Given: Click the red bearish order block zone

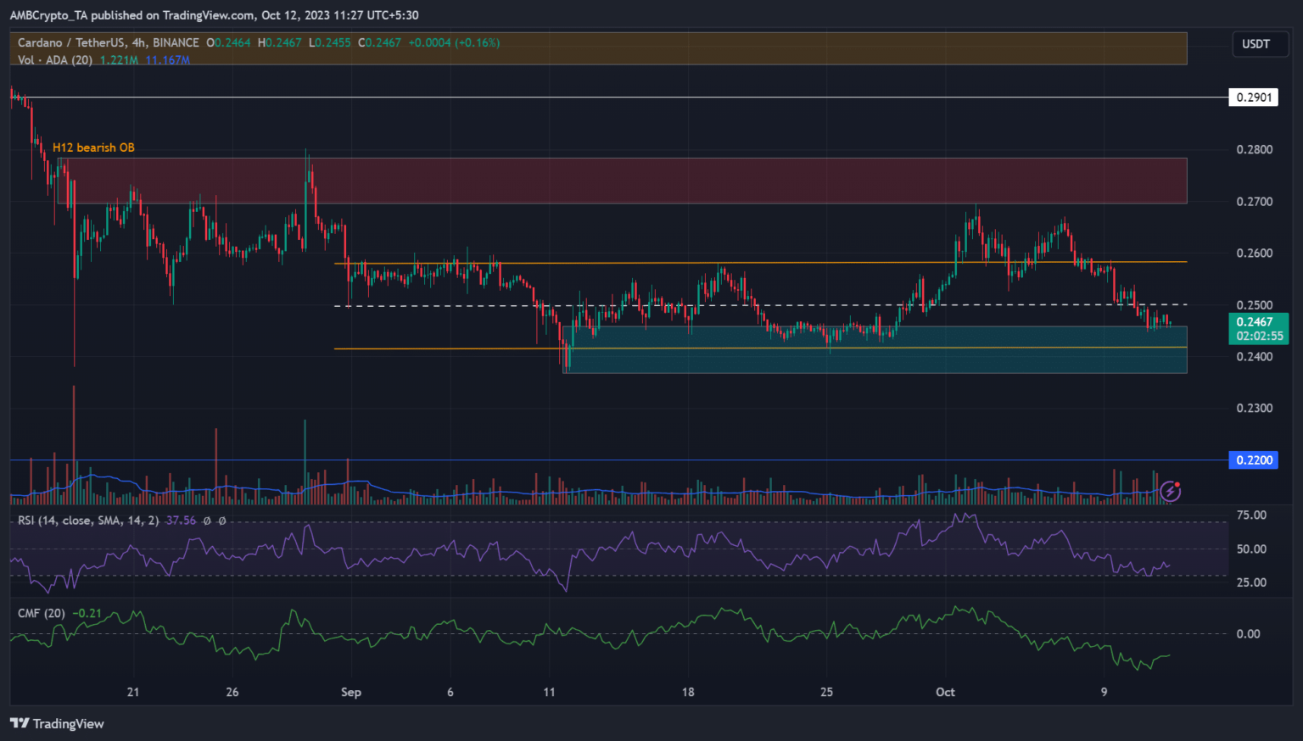Looking at the screenshot, I should pyautogui.click(x=679, y=180).
